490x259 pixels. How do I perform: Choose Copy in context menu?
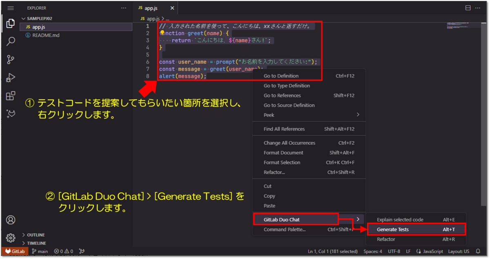click(x=309, y=196)
